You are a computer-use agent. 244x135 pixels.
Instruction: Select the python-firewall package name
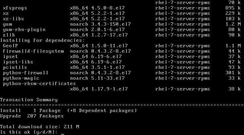(x=25, y=73)
